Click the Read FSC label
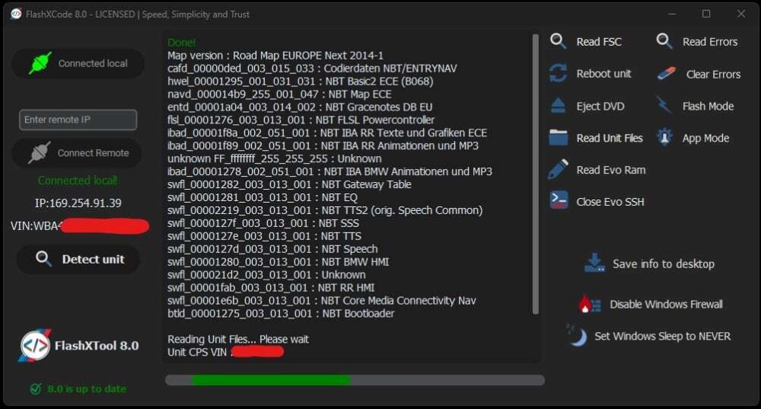761x409 pixels. pyautogui.click(x=599, y=42)
